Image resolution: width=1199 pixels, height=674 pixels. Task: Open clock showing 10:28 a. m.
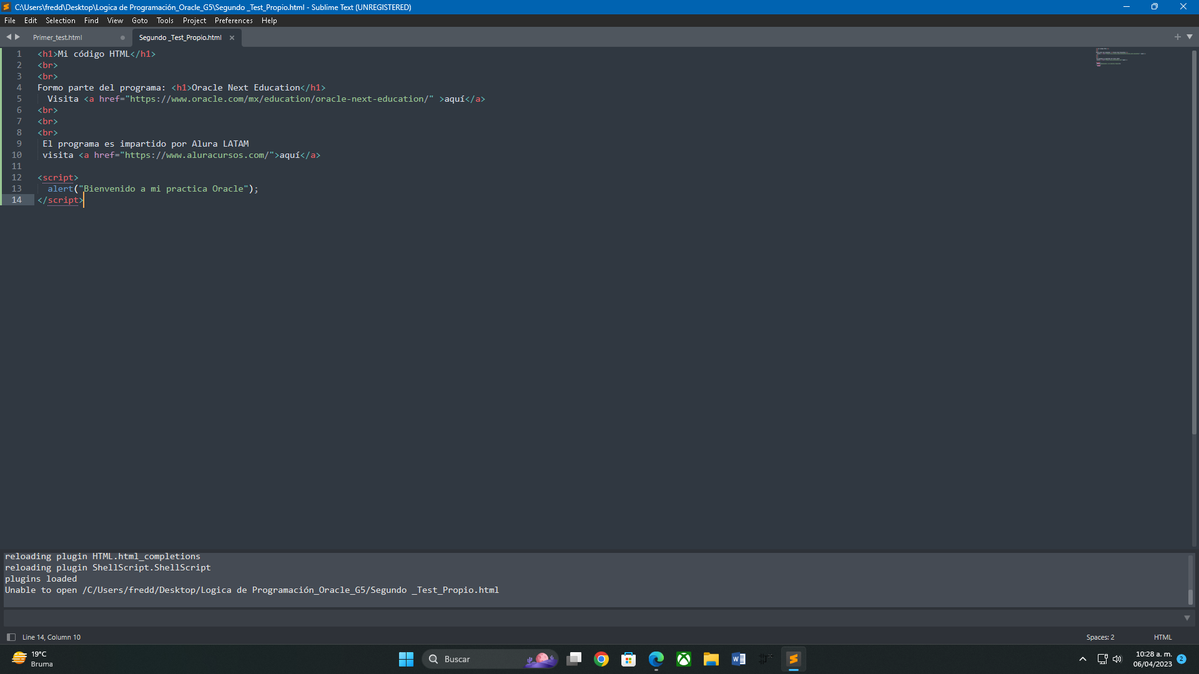(1153, 659)
